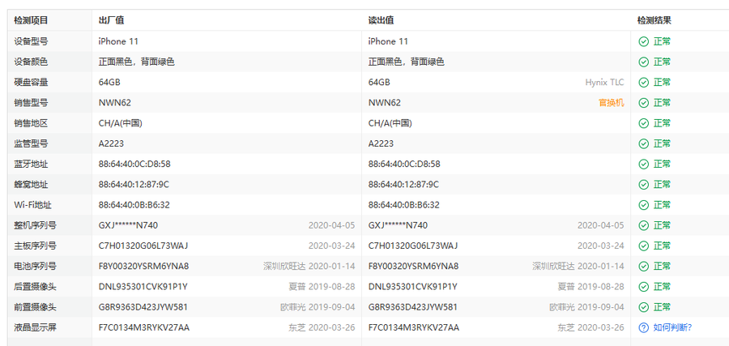Click the 硬盘容量 row label
This screenshot has width=729, height=346.
(31, 83)
